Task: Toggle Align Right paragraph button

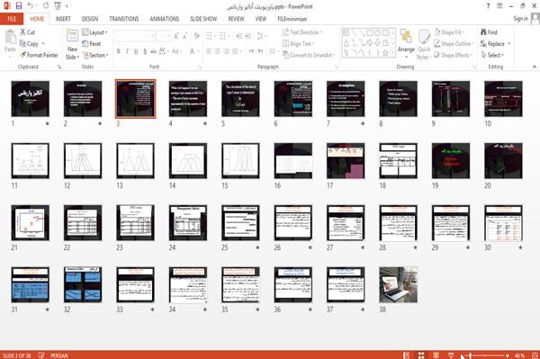Action: point(226,51)
